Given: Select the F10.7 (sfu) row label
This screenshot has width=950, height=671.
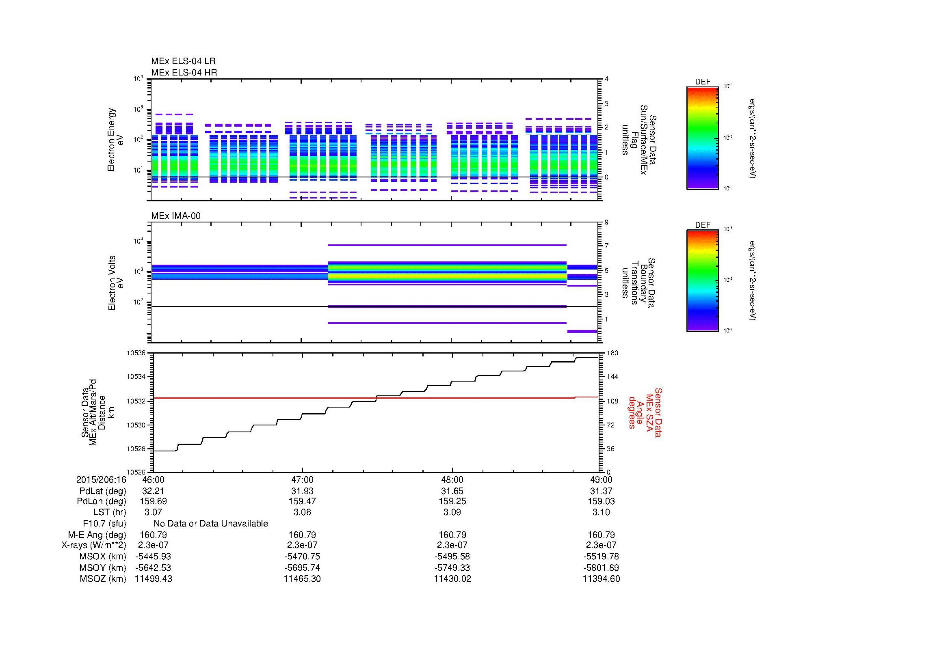Looking at the screenshot, I should click(104, 524).
